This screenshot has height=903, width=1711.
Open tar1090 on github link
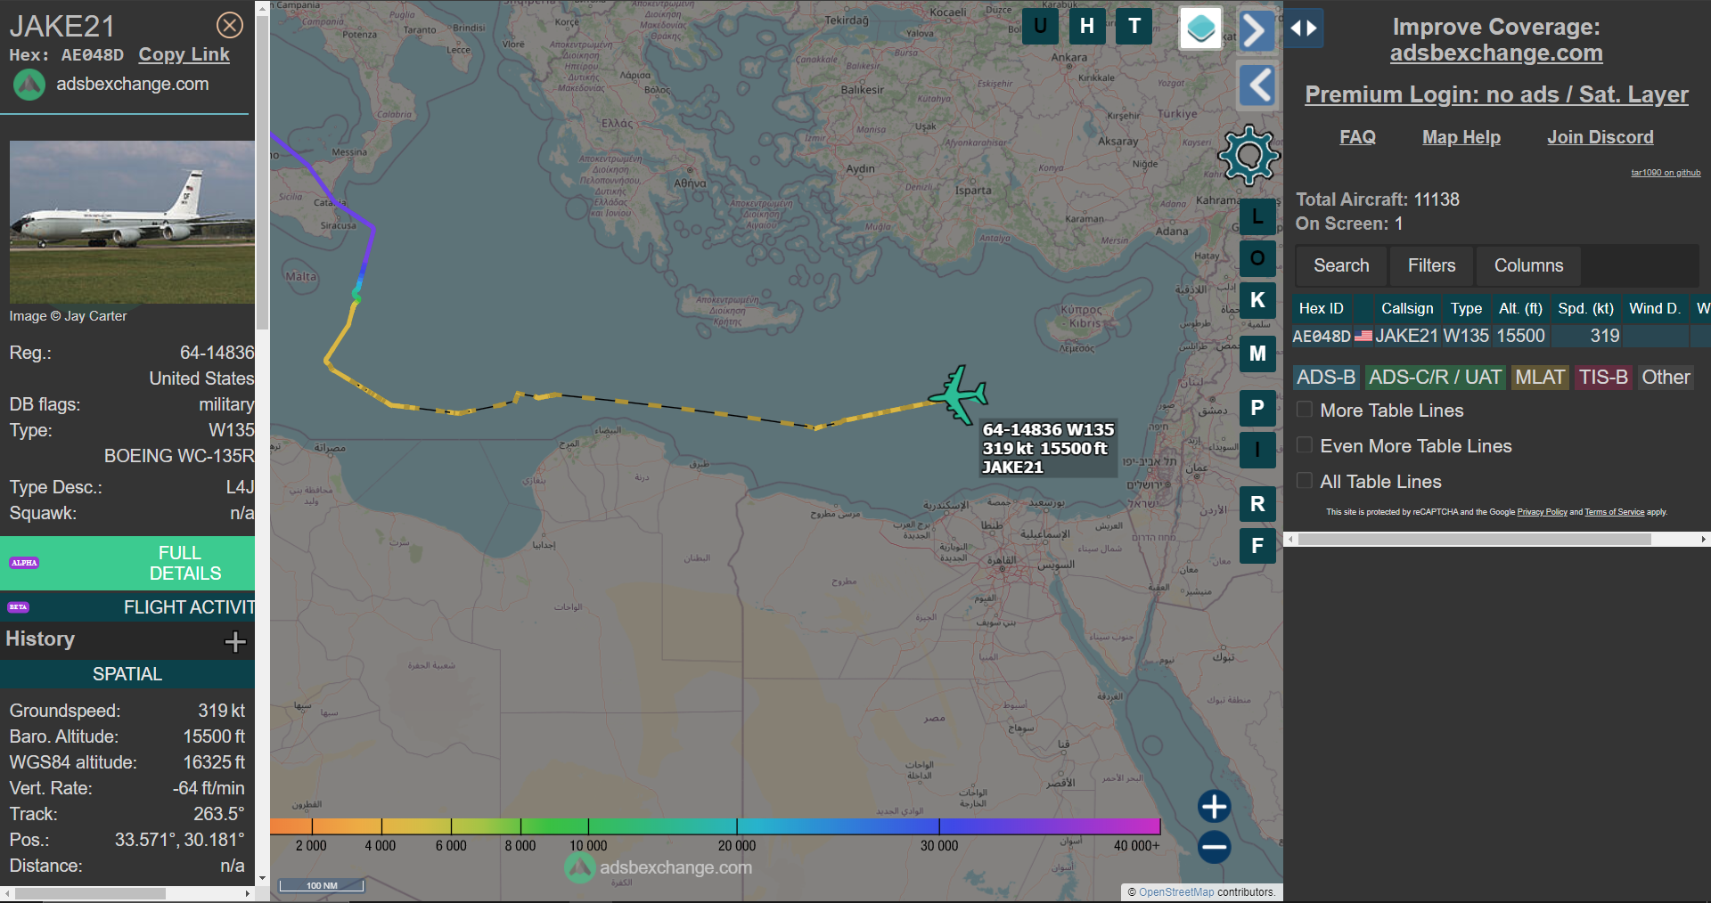[1666, 173]
